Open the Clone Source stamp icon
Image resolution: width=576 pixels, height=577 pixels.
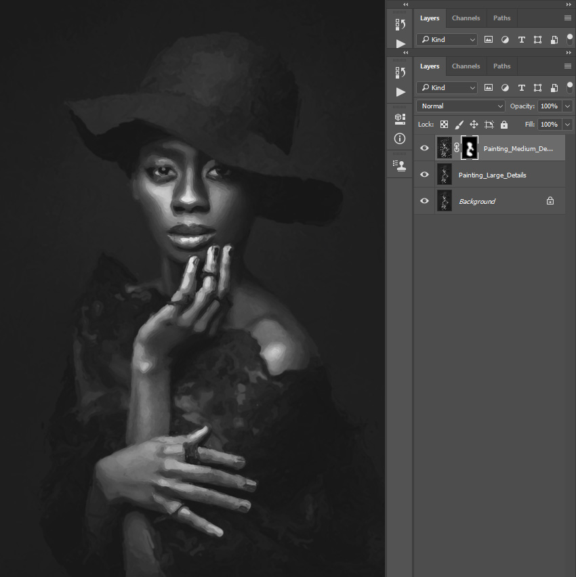(x=400, y=166)
